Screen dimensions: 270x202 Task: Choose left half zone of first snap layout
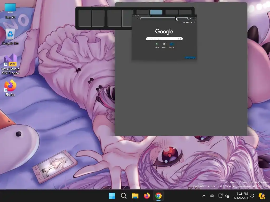tap(85, 18)
